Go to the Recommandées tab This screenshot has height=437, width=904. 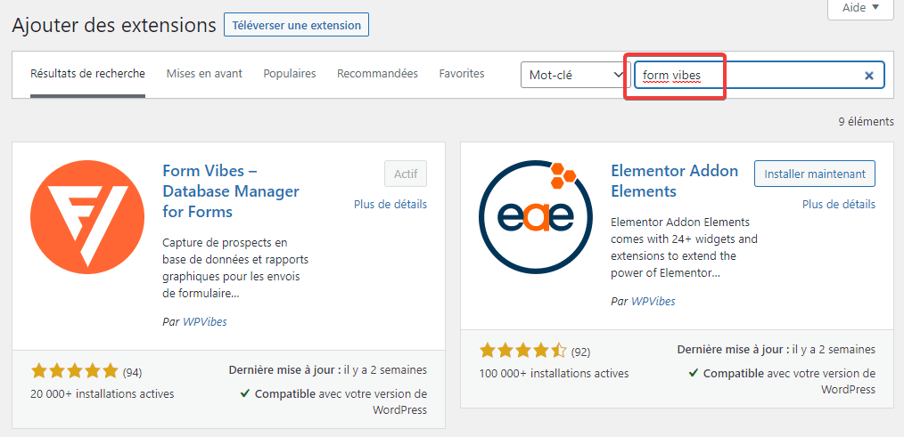tap(378, 74)
